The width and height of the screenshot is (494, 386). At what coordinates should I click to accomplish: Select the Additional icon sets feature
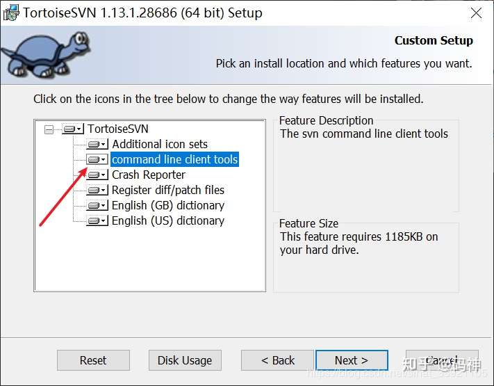pyautogui.click(x=160, y=144)
